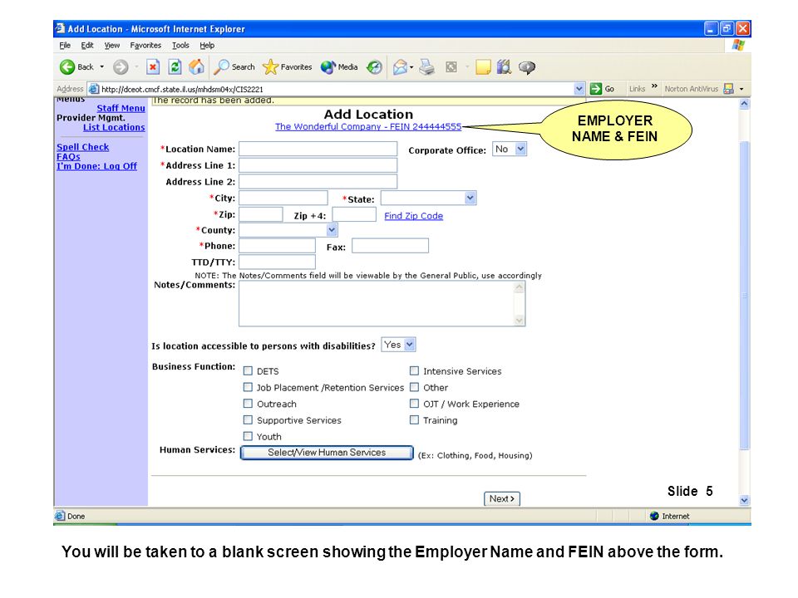
Task: Open the Back button history arrow
Action: (x=101, y=66)
